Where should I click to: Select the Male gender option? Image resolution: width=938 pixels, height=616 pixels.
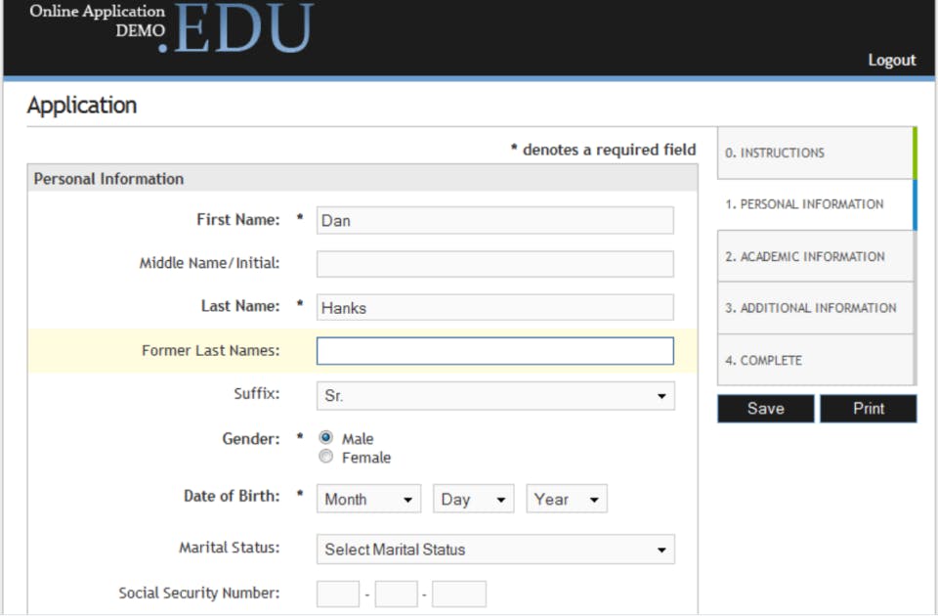326,438
